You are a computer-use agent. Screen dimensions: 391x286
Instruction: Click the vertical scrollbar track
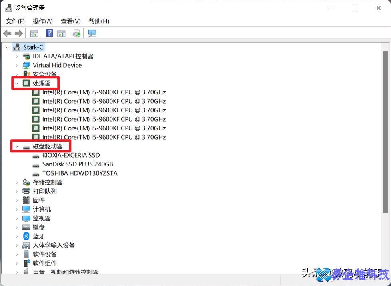pos(385,240)
